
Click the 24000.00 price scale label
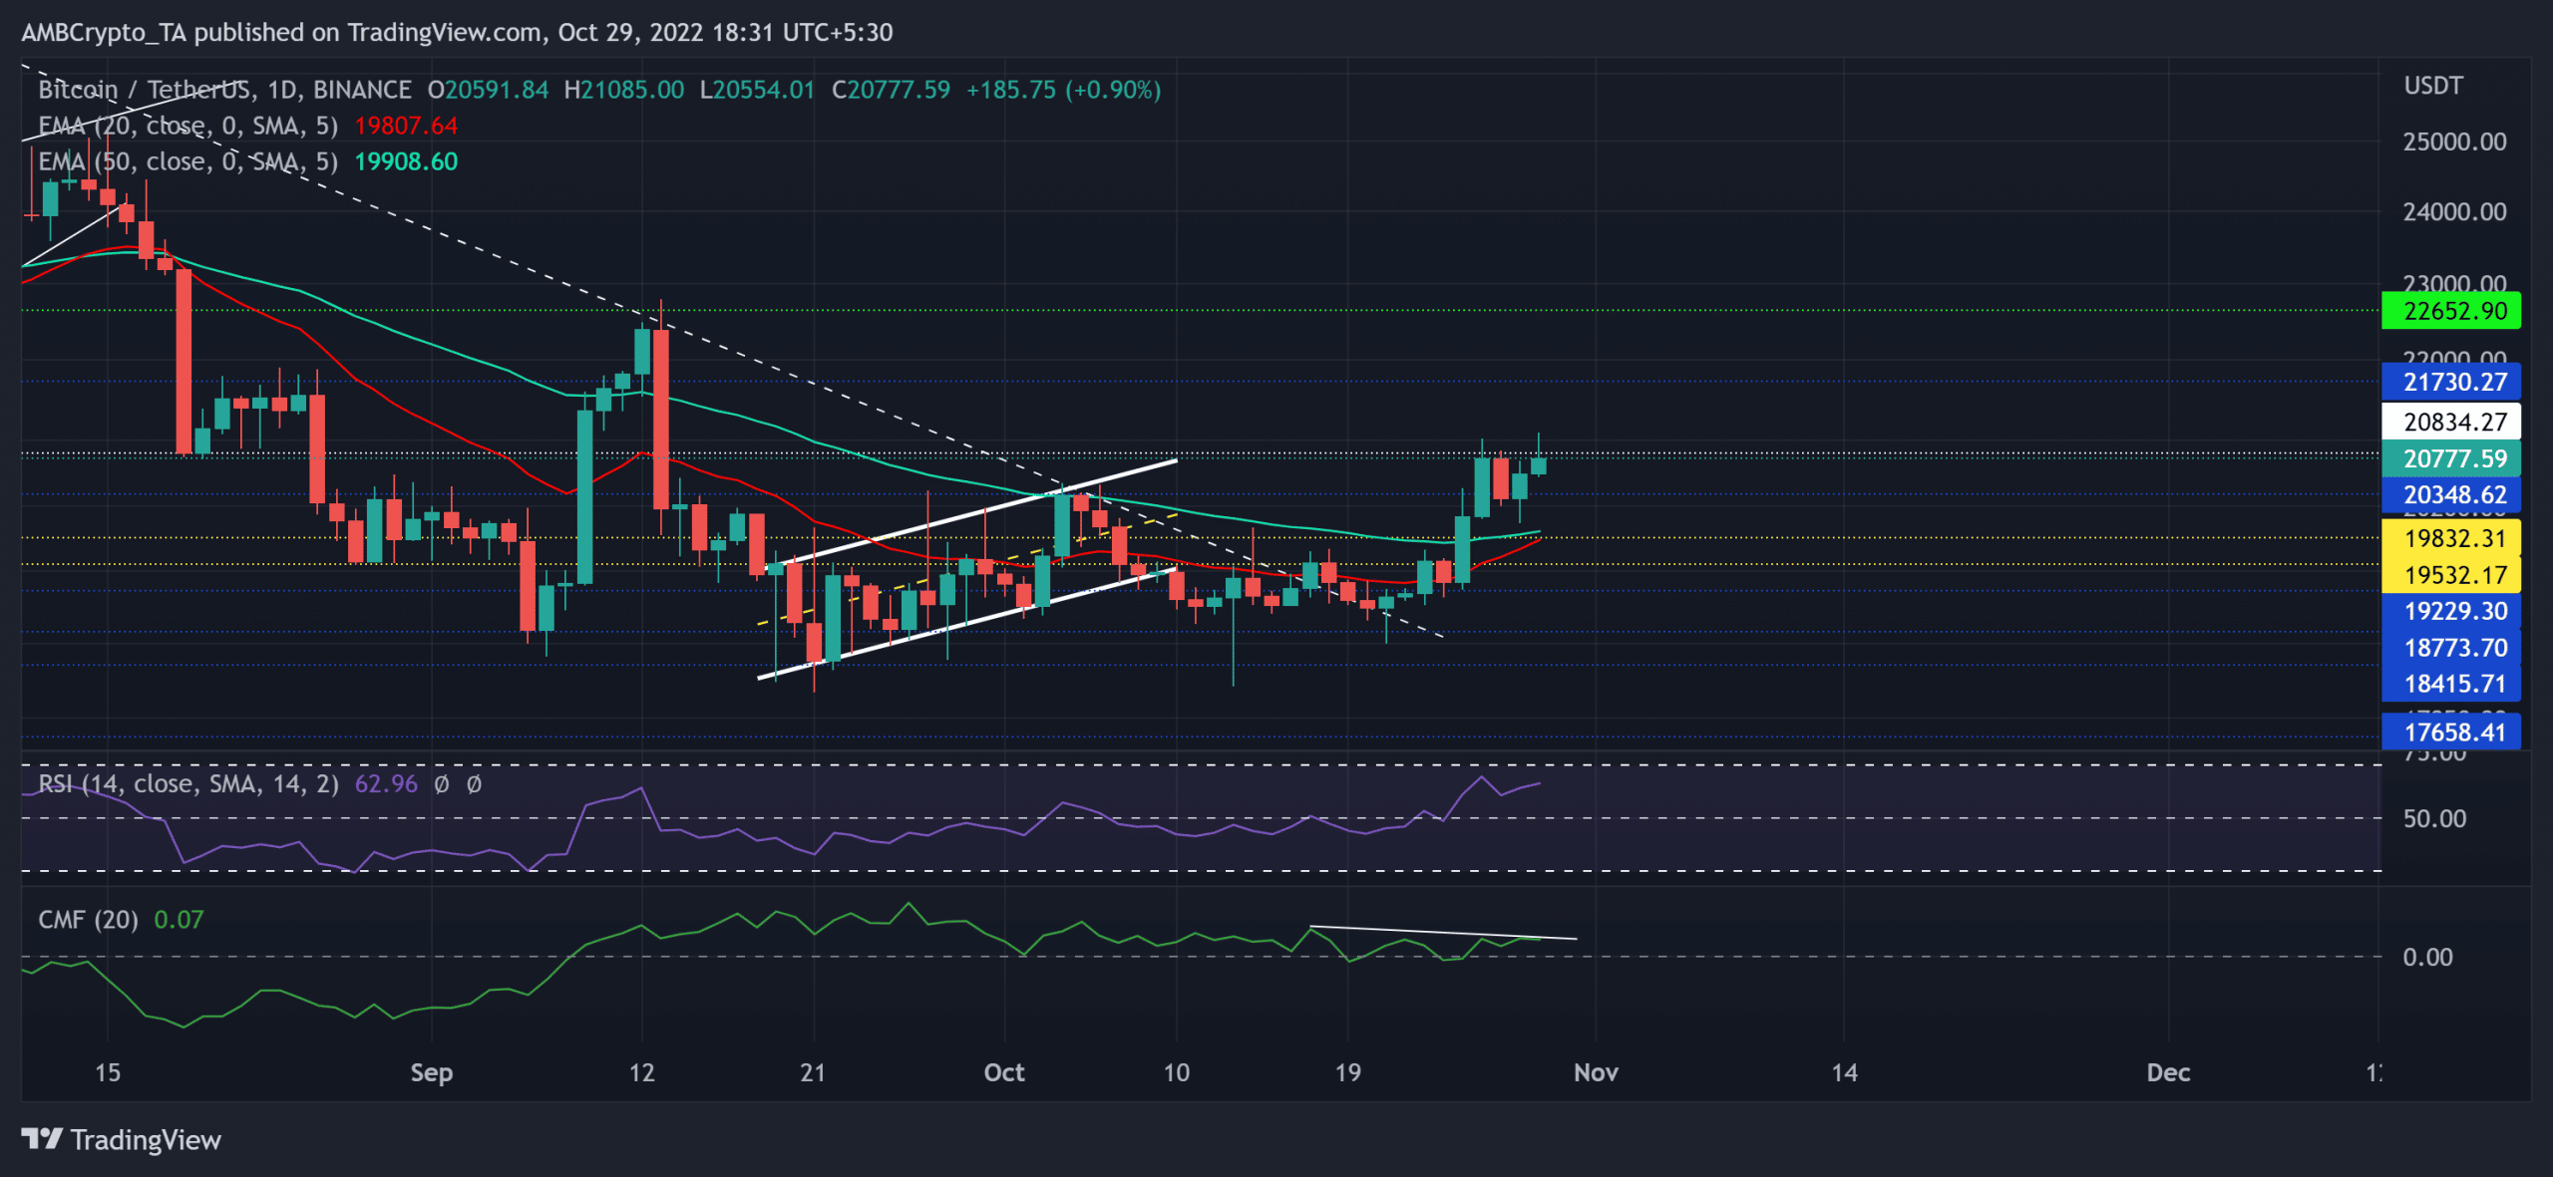click(2454, 211)
